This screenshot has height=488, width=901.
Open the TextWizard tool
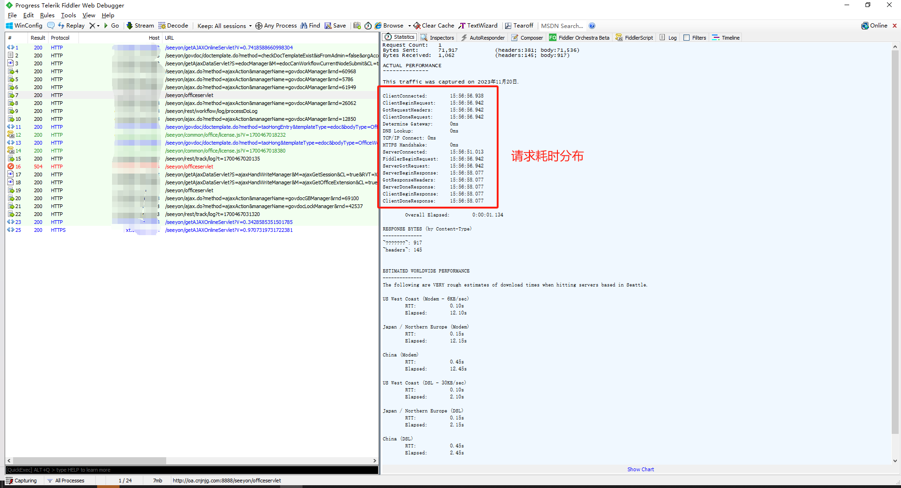pos(478,26)
